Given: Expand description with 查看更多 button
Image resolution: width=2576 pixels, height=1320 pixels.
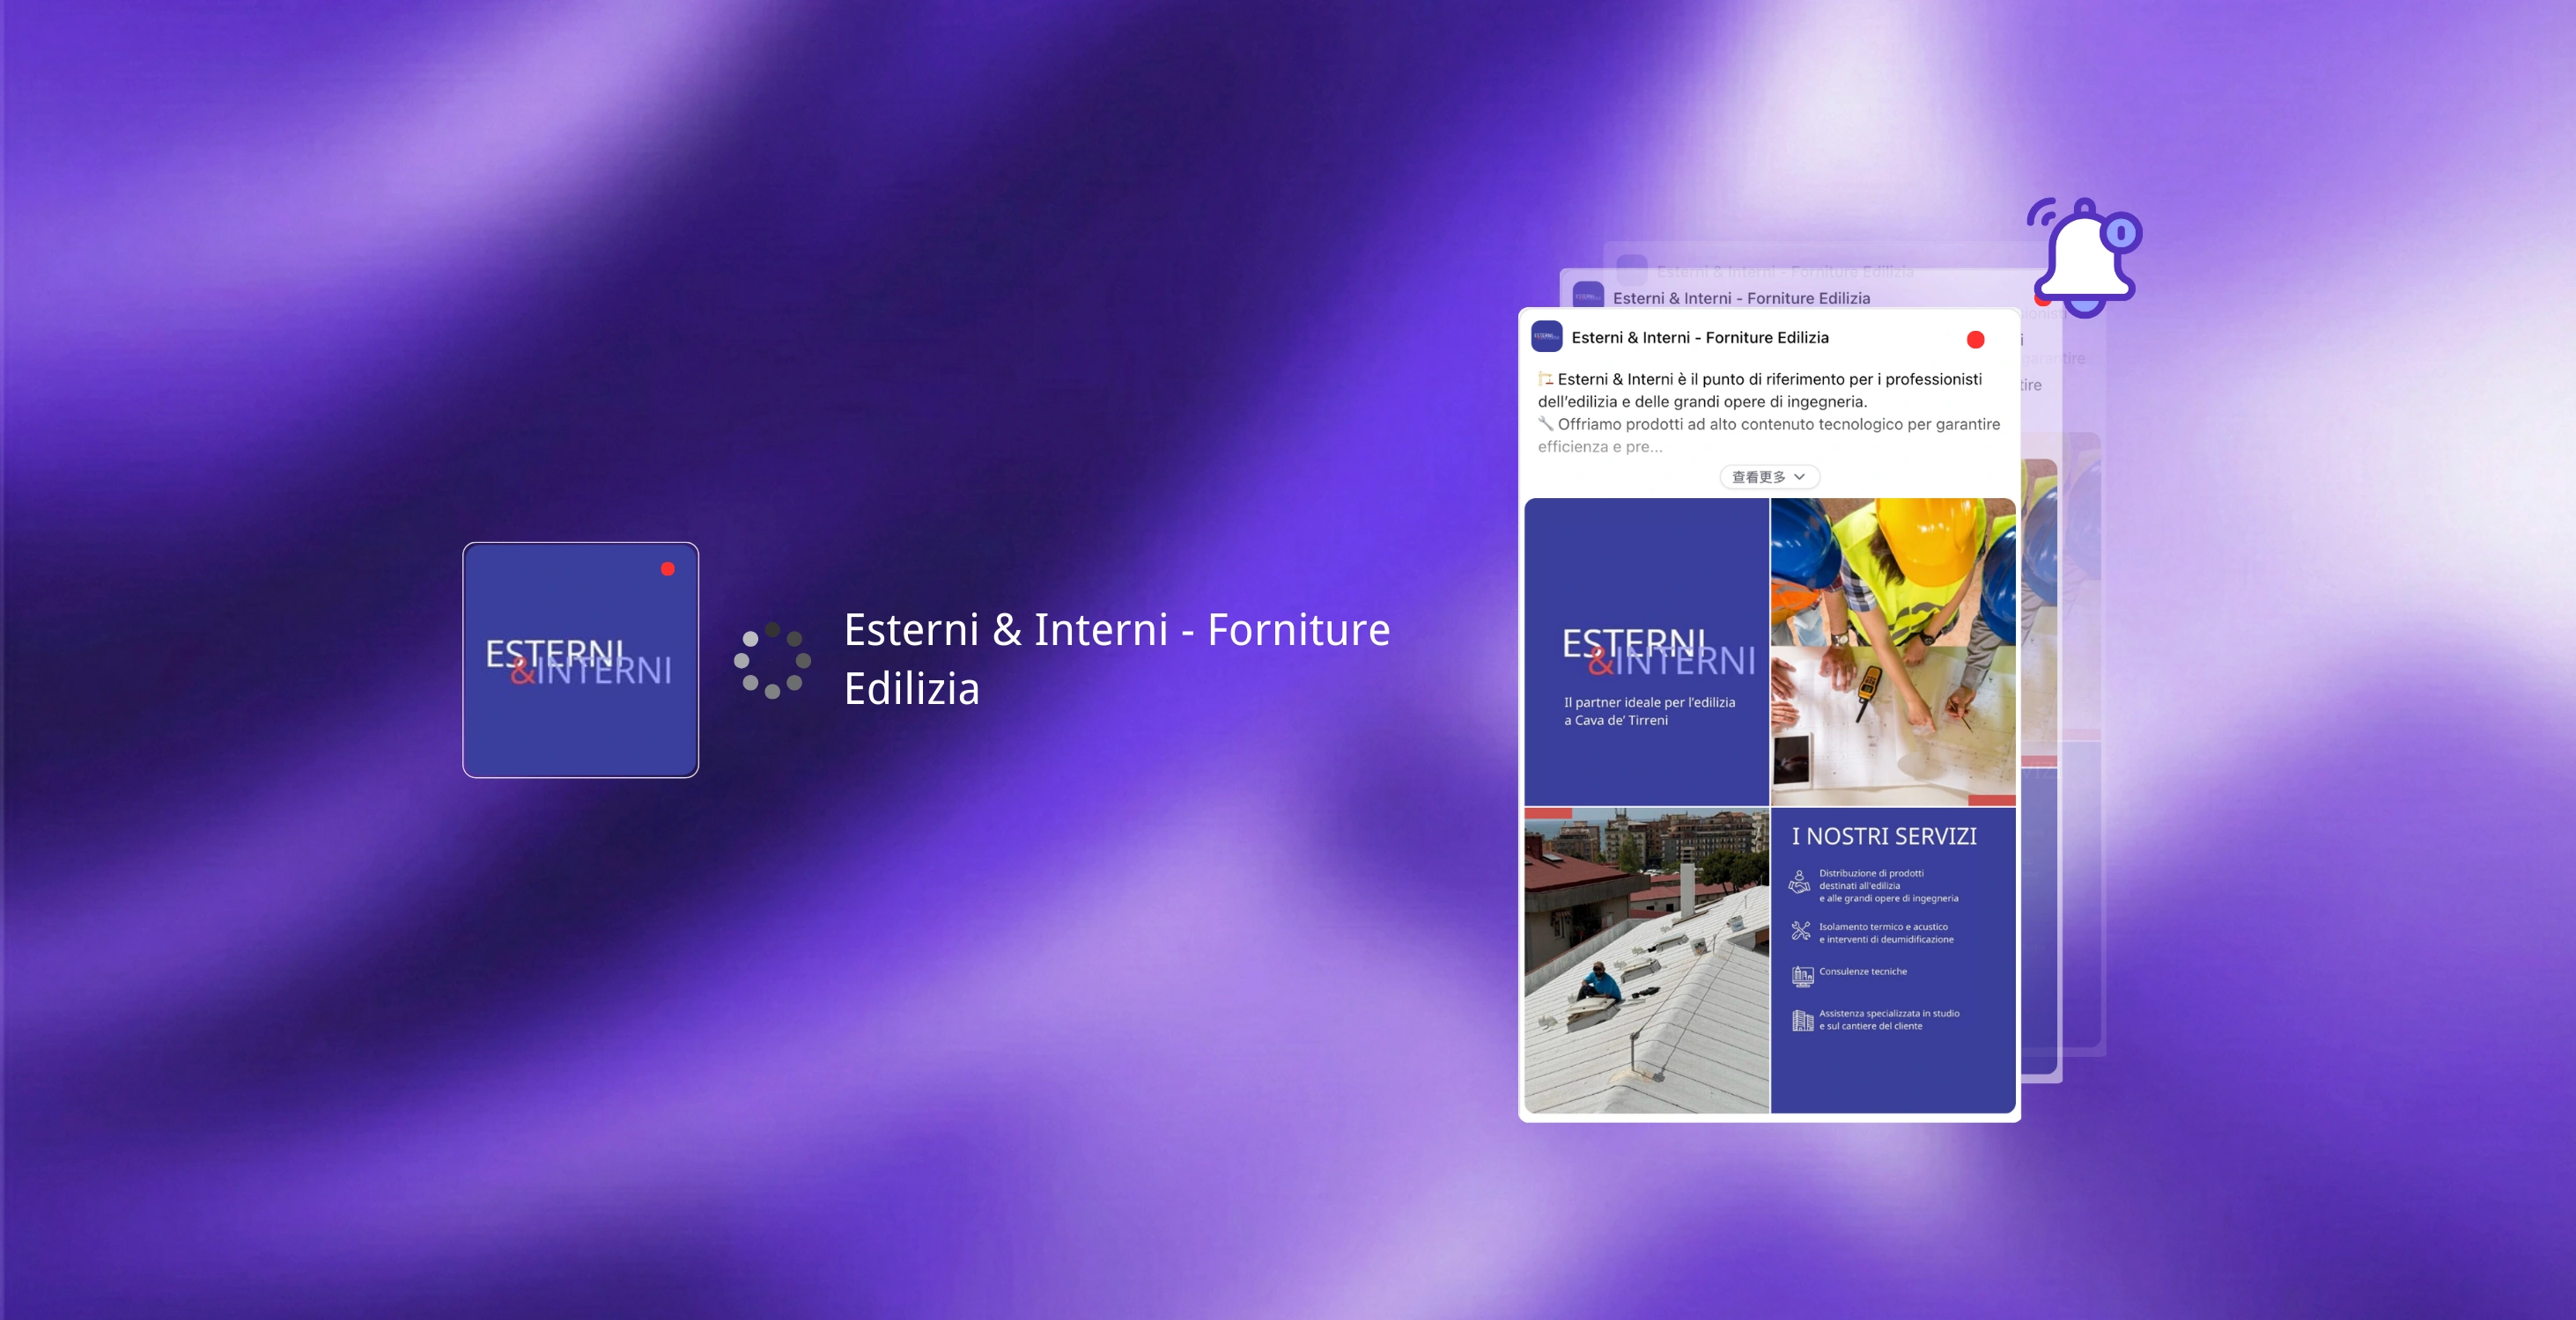Looking at the screenshot, I should coord(1768,478).
